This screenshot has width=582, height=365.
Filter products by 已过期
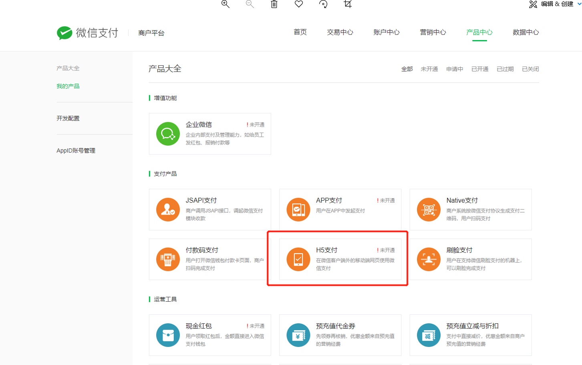tap(505, 69)
